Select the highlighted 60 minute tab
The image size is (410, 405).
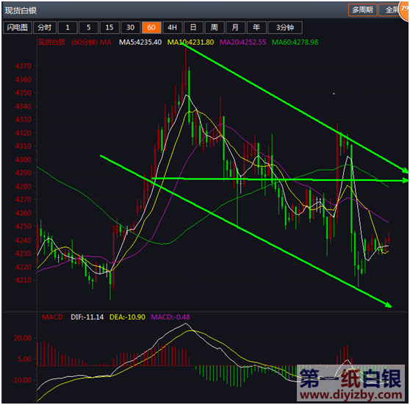tap(151, 27)
